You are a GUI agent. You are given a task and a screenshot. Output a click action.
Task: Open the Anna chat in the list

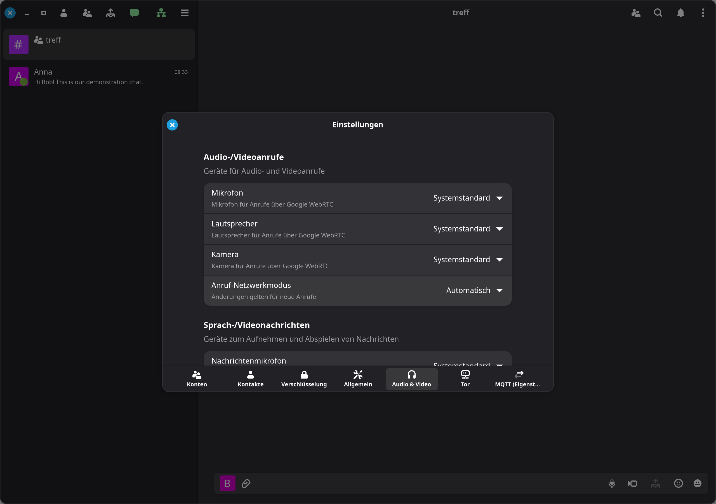(99, 76)
